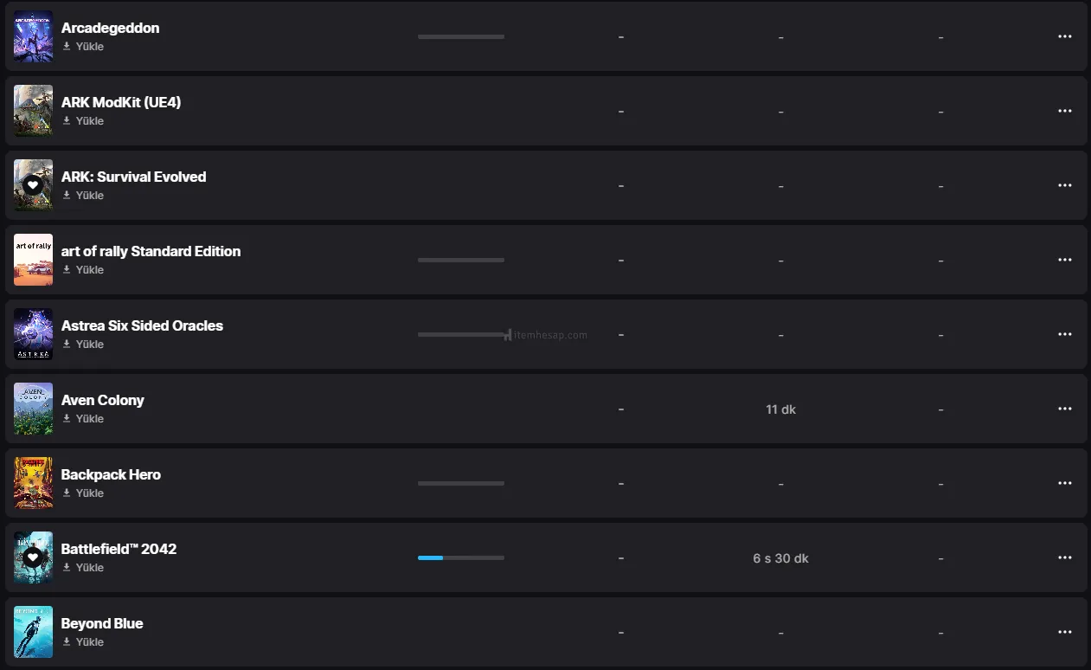Viewport: 1091px width, 670px height.
Task: Click the three-dots icon for Beyond Blue
Action: point(1064,633)
